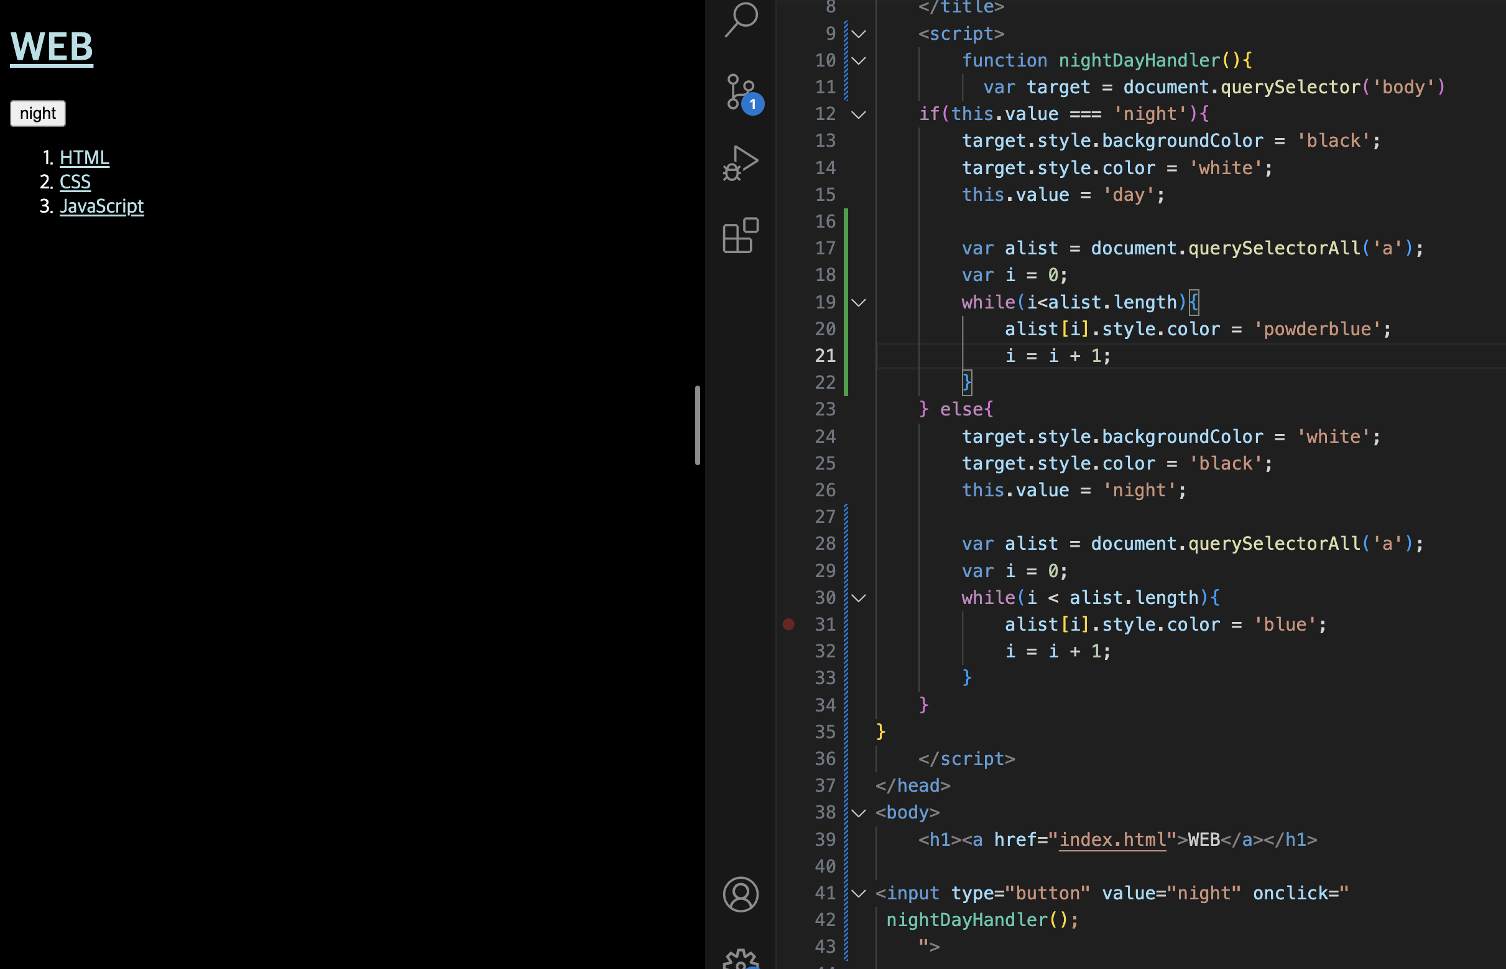The image size is (1506, 969).
Task: Follow the index.html href link in code
Action: [x=1112, y=840]
